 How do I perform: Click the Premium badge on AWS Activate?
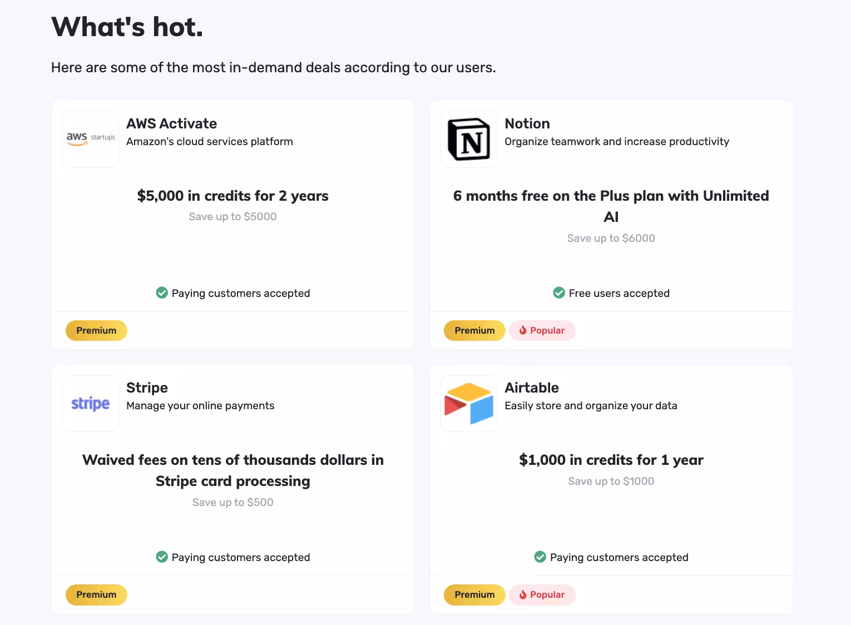96,330
